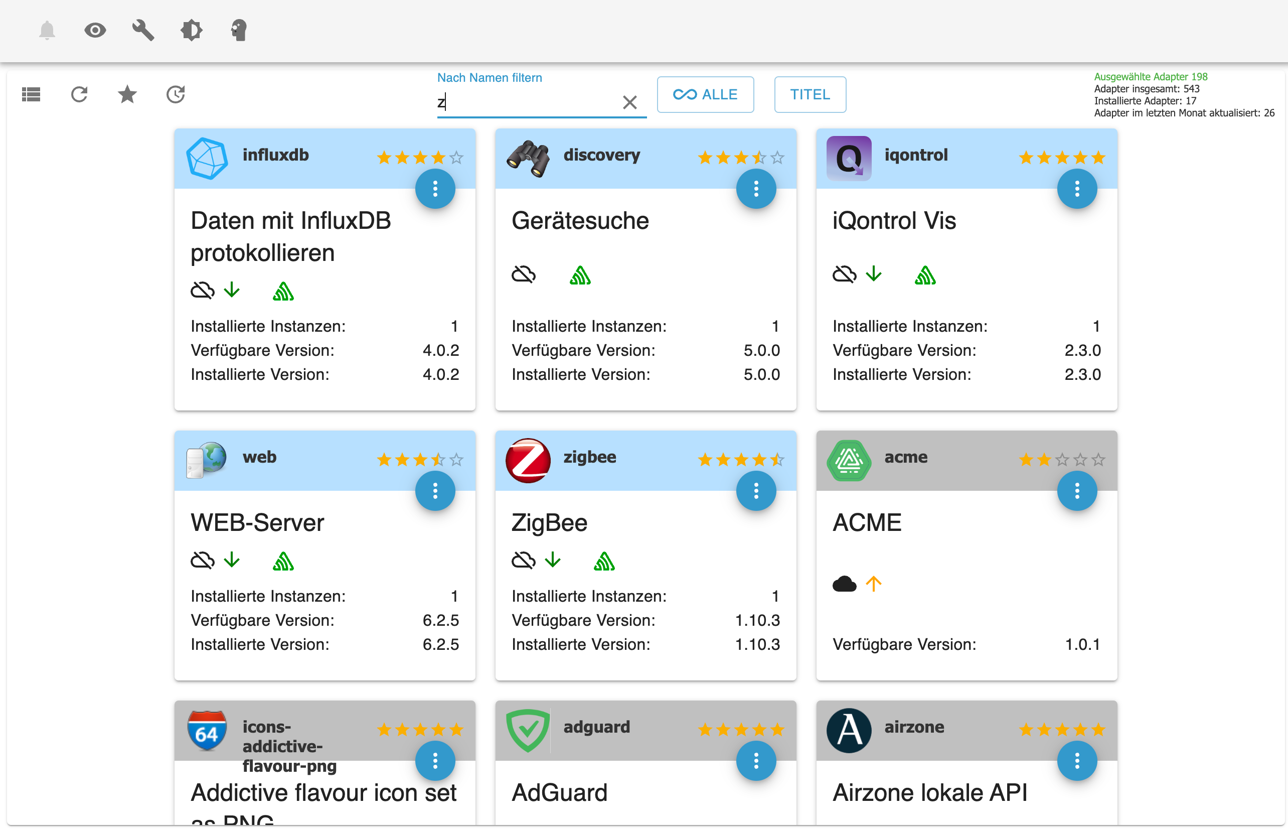Image resolution: width=1288 pixels, height=830 pixels.
Task: Show favorite adapters star filter
Action: pos(127,95)
